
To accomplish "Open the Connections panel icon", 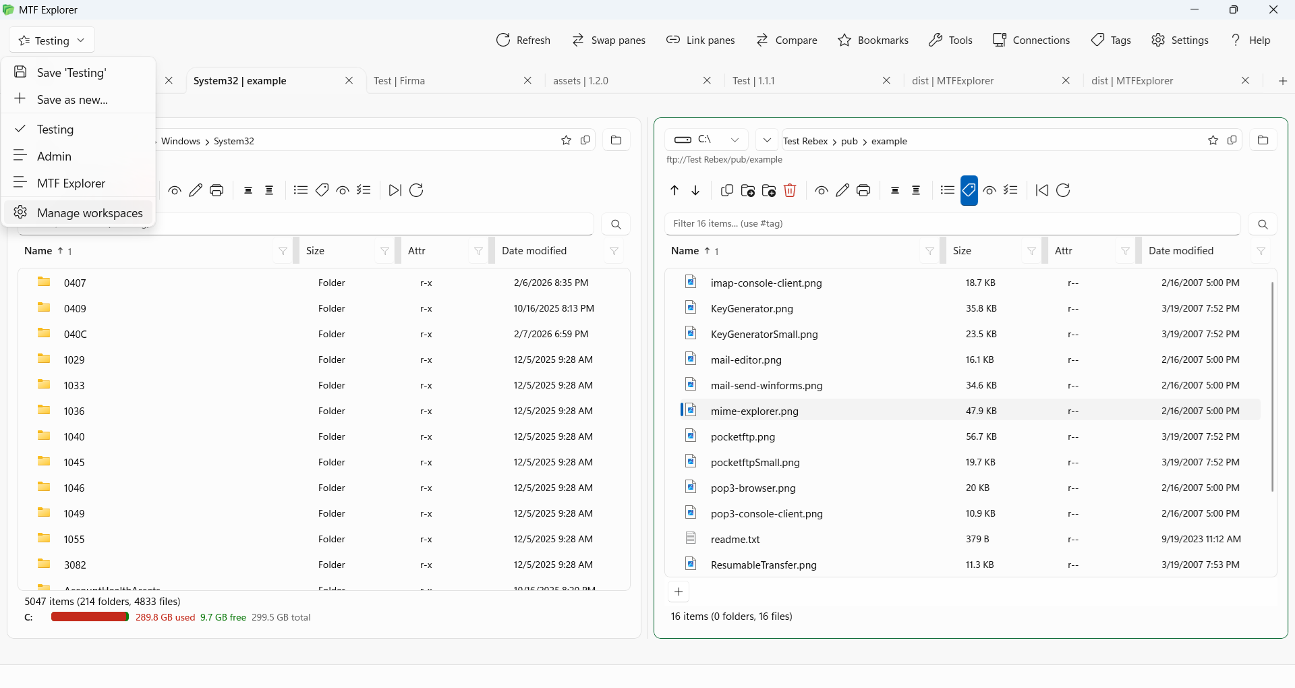I will 999,40.
